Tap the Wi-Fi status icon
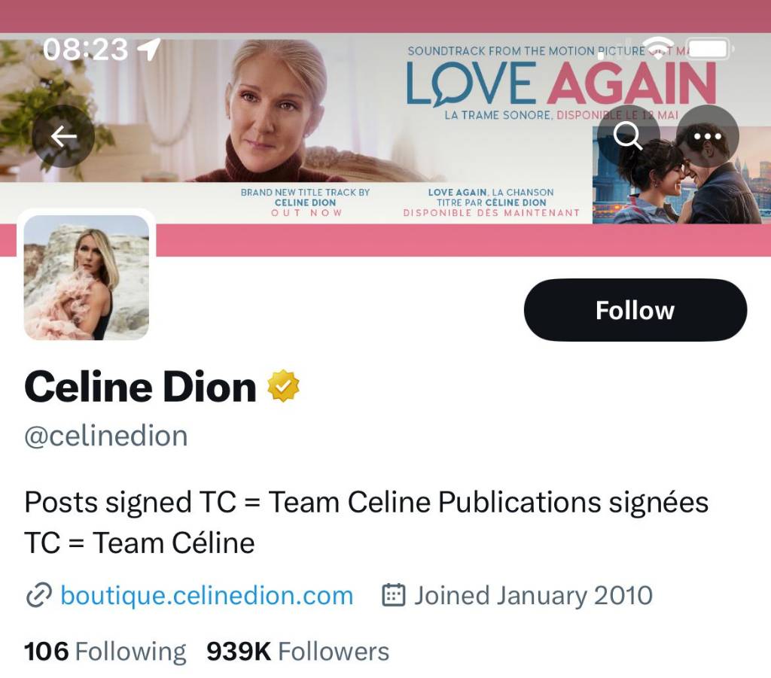Viewport: 771px width, 678px height. tap(660, 47)
